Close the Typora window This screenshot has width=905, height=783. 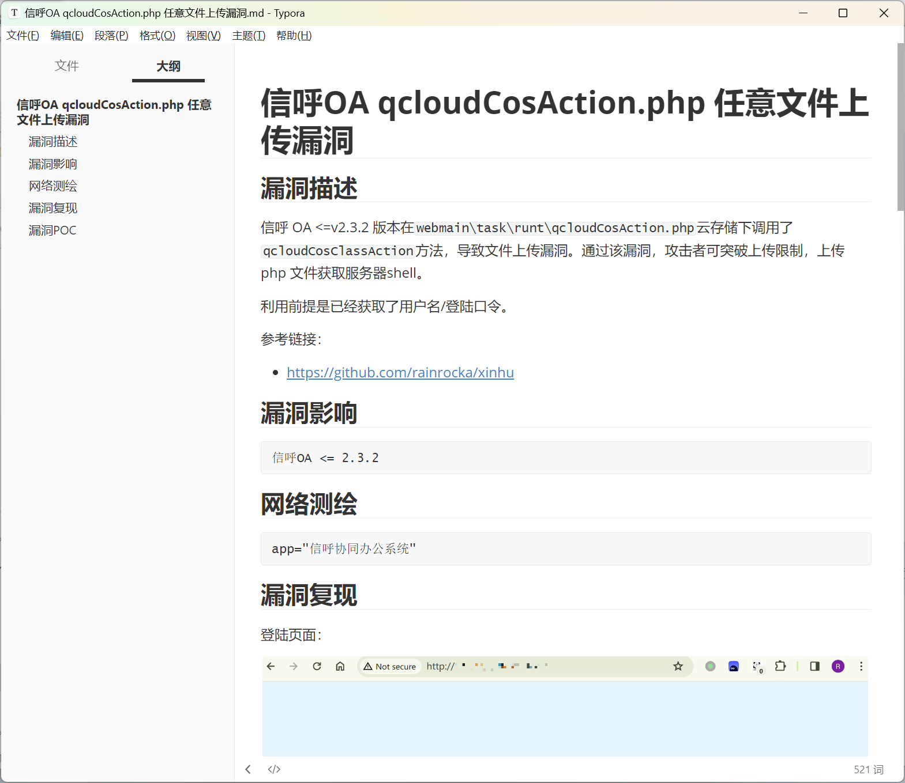pyautogui.click(x=884, y=13)
